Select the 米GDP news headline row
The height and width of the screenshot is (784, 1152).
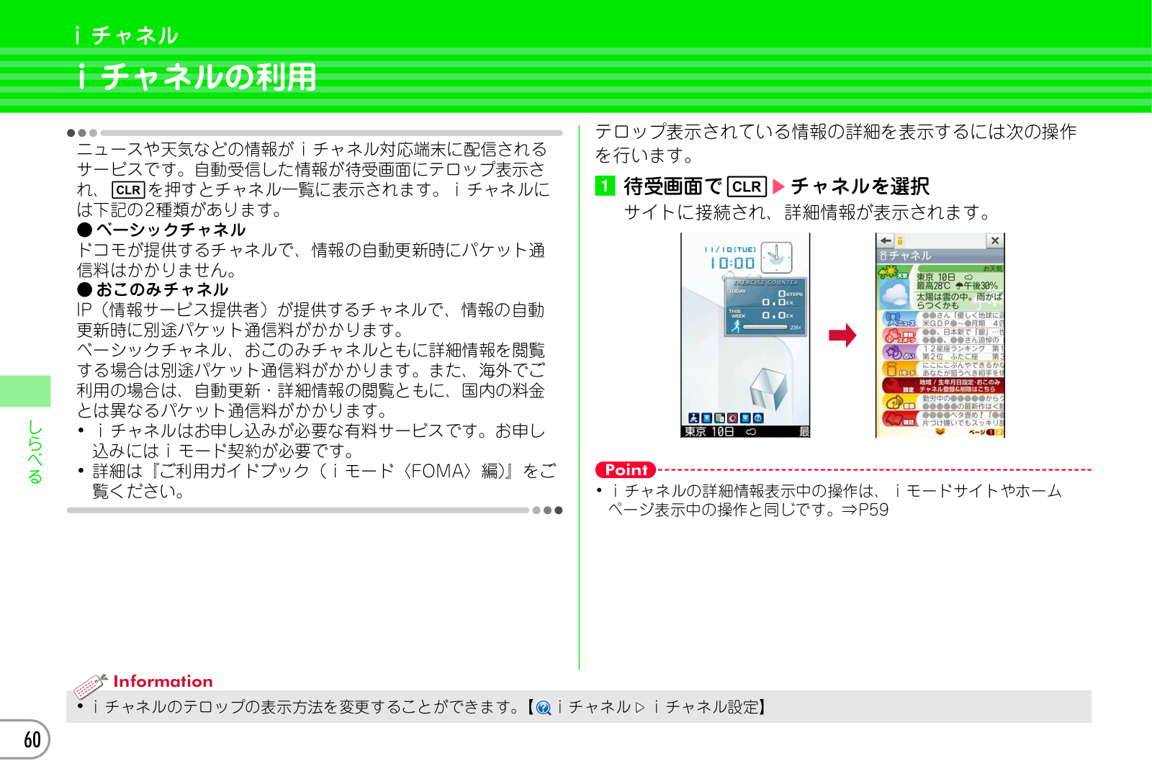963,323
